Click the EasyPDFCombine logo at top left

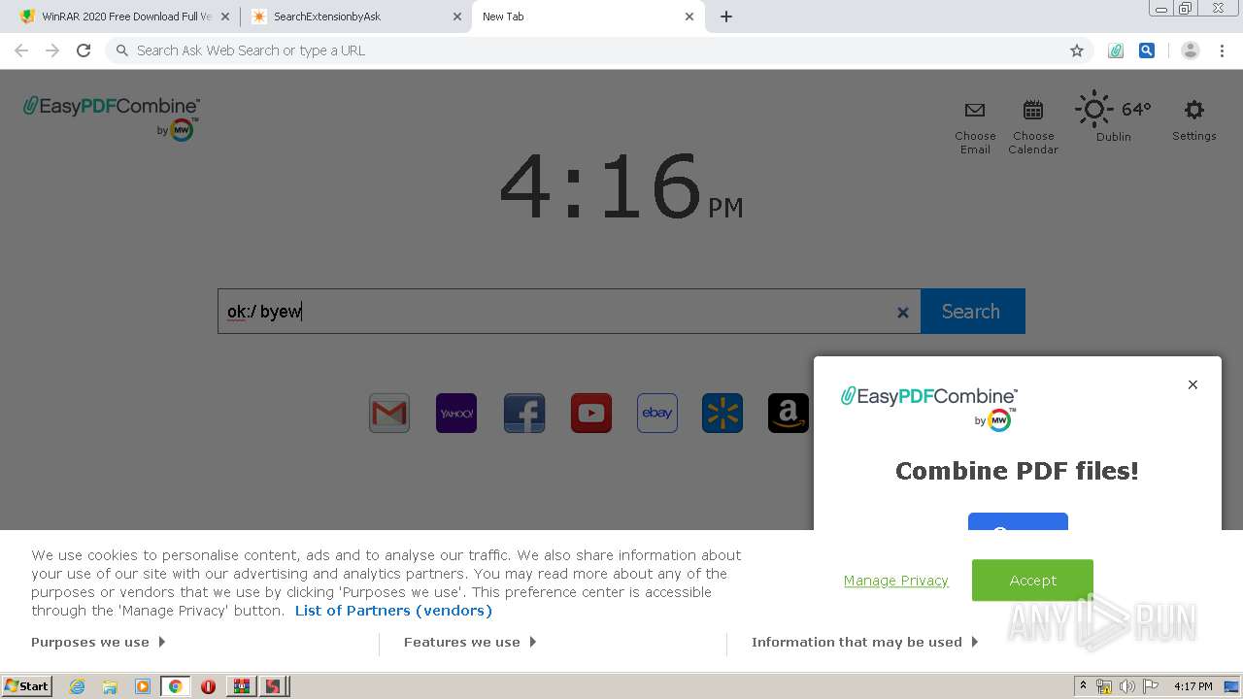click(x=112, y=117)
